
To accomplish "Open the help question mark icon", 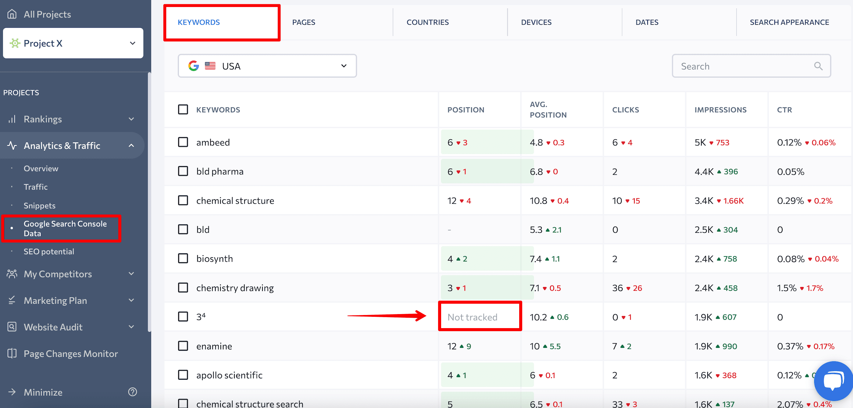I will click(x=132, y=392).
